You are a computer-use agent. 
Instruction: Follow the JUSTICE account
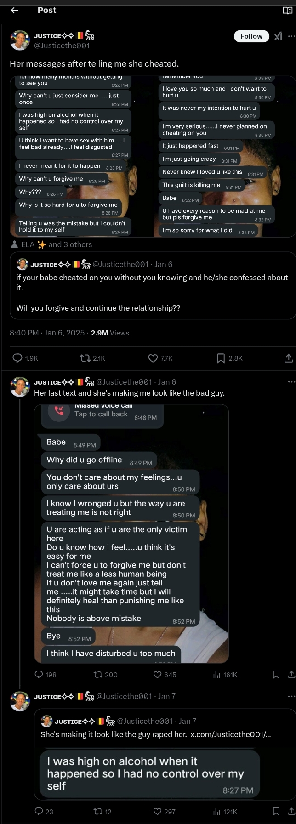[x=251, y=36]
